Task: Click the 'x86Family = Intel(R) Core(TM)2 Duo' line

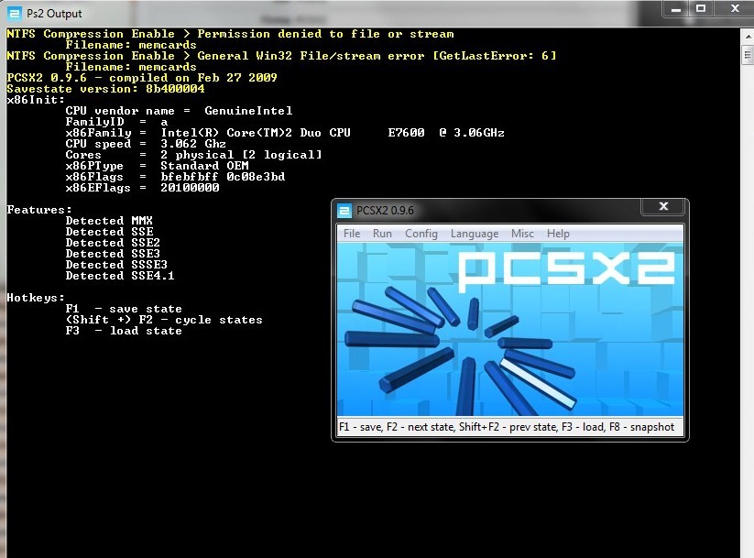Action: point(285,133)
